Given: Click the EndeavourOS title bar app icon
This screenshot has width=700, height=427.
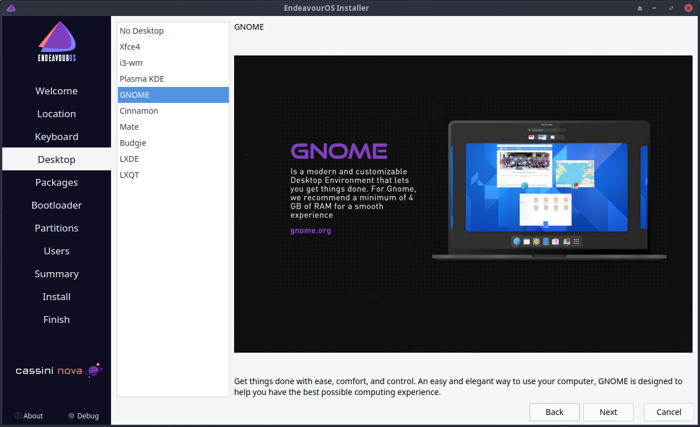Looking at the screenshot, I should pyautogui.click(x=11, y=8).
